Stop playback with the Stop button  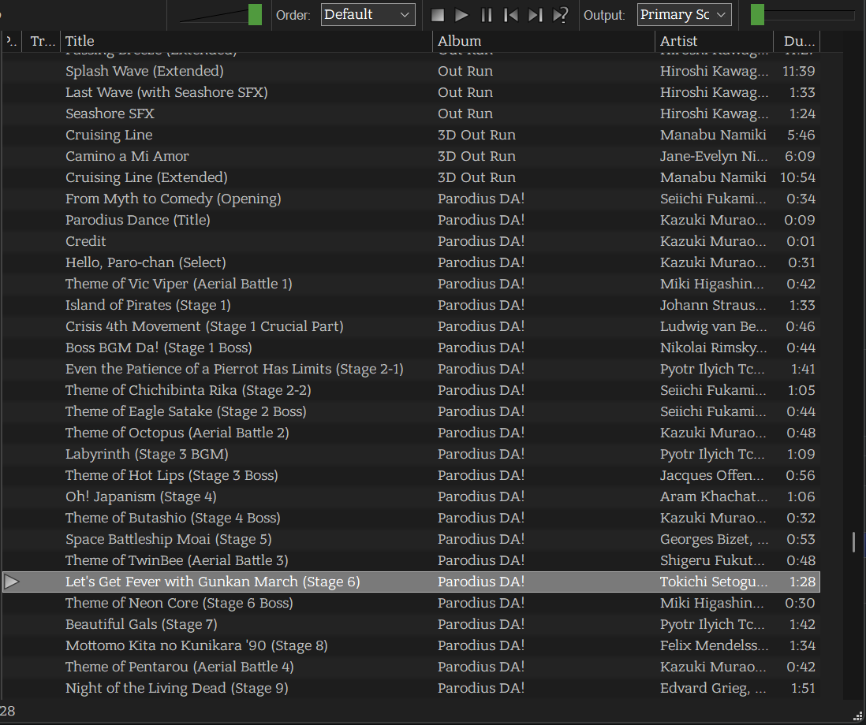[438, 15]
